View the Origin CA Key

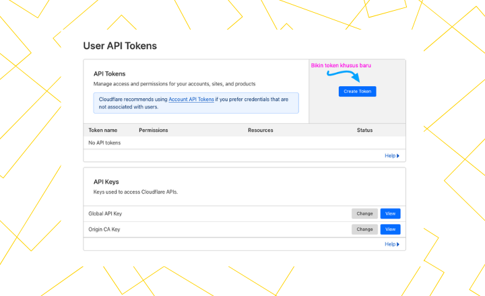coord(390,229)
